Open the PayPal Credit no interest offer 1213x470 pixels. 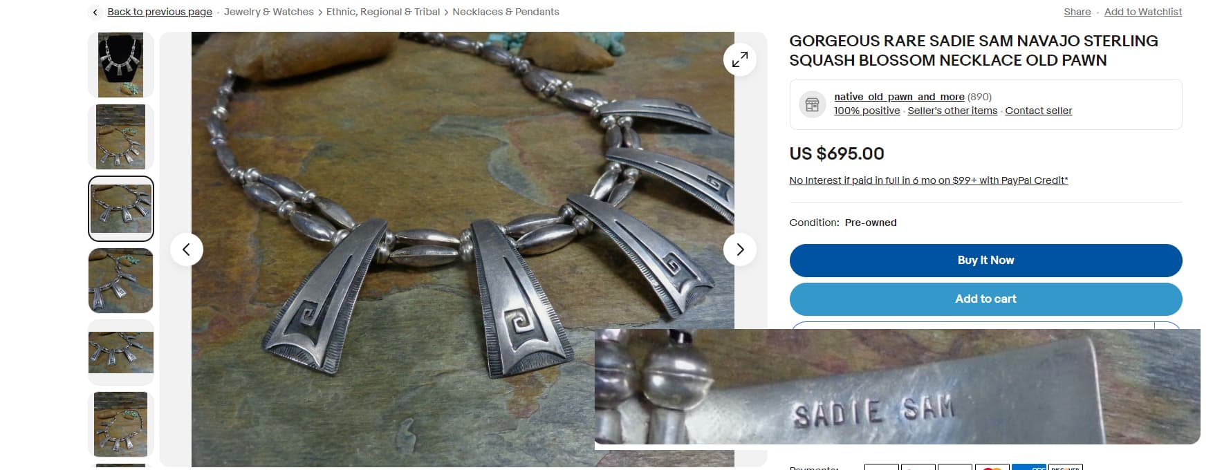click(929, 180)
